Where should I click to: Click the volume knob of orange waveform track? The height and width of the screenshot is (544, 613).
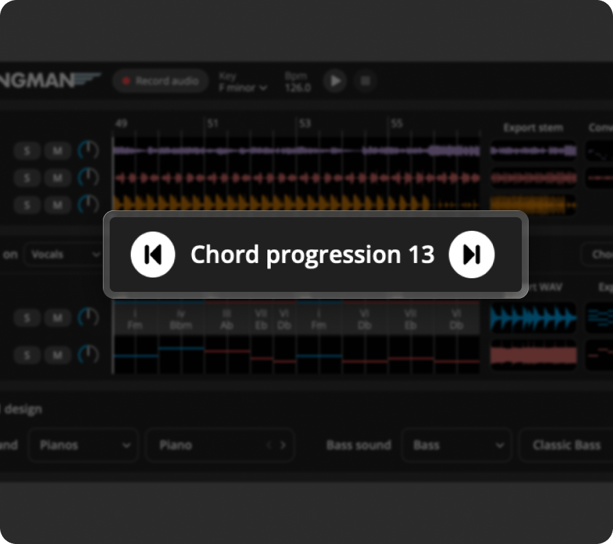click(x=88, y=204)
